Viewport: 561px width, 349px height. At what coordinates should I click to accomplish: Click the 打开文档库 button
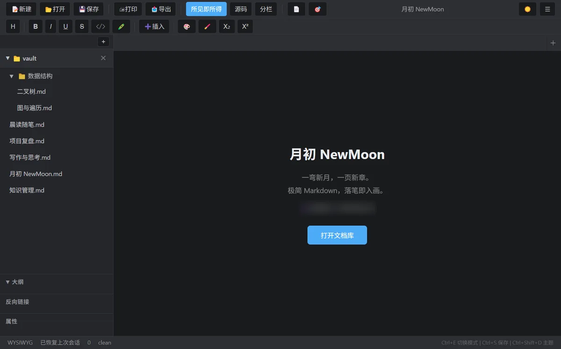[x=337, y=235]
